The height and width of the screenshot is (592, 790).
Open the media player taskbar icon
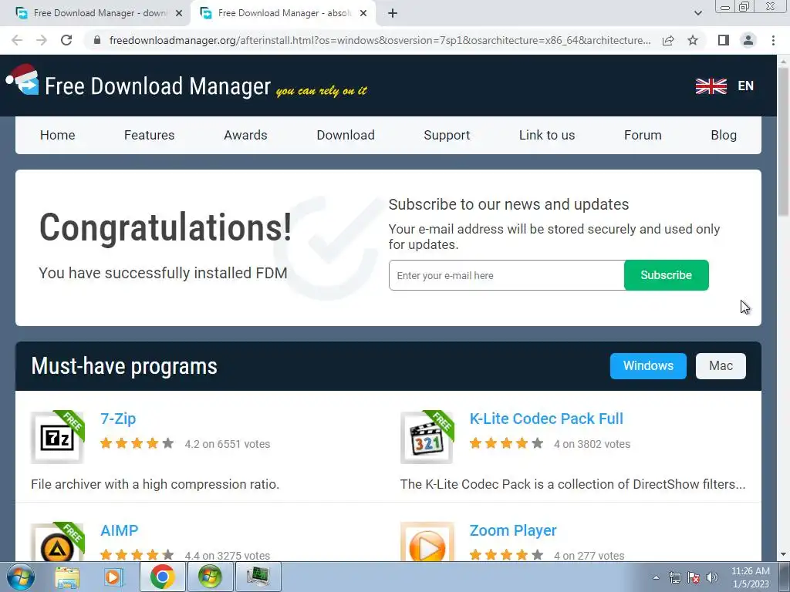tap(114, 577)
